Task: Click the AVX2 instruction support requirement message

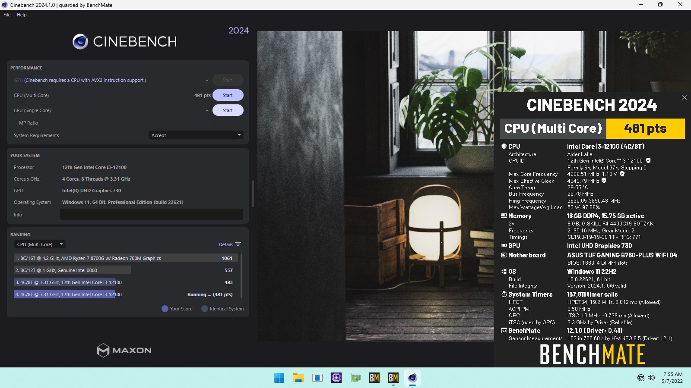Action: coord(85,80)
